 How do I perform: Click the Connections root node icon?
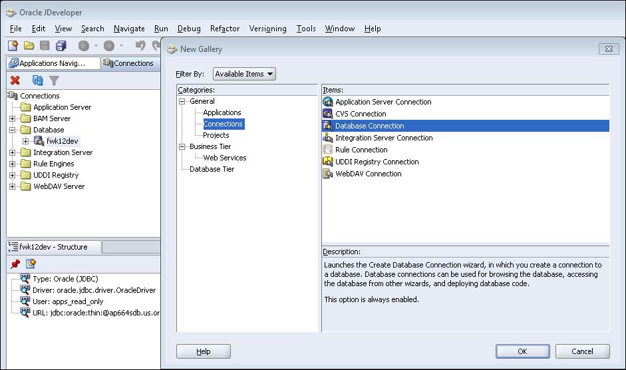[13, 96]
